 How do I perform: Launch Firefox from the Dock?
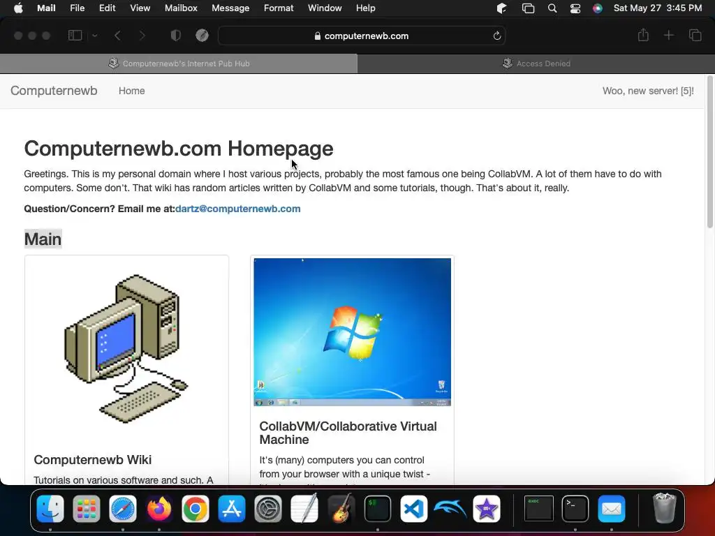(x=159, y=509)
